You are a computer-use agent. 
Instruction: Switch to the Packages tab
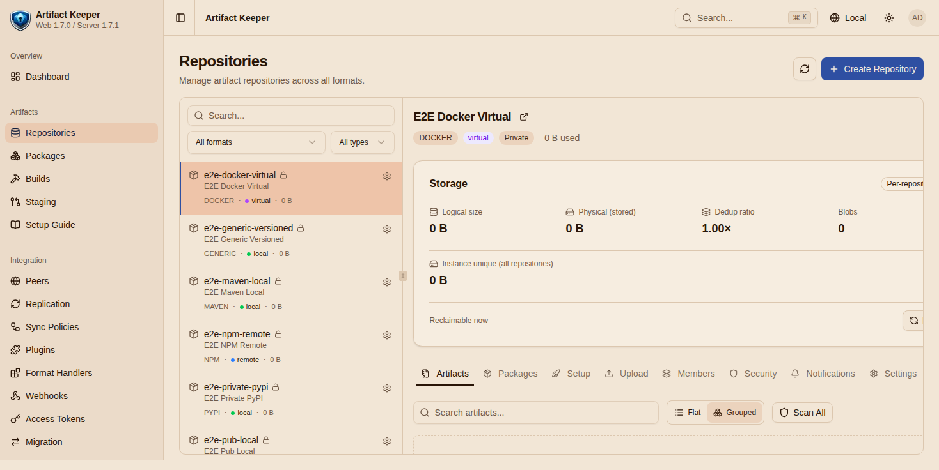click(x=510, y=374)
